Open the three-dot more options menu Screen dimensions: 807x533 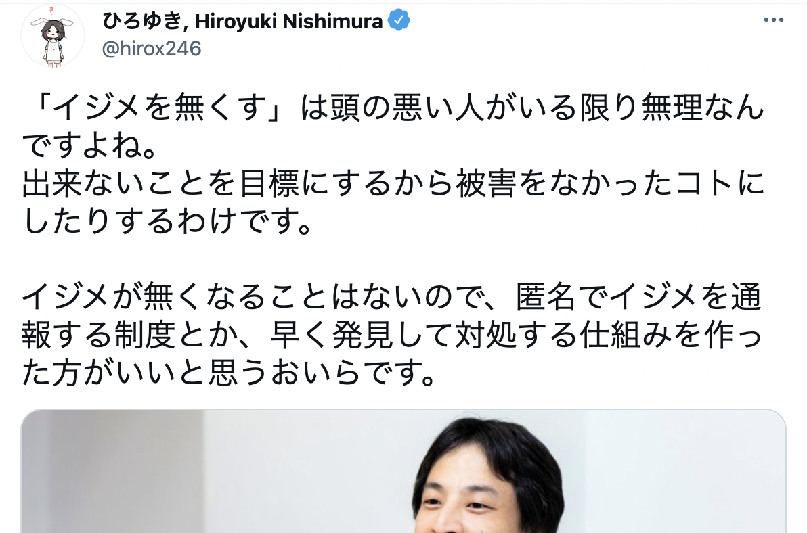[773, 20]
